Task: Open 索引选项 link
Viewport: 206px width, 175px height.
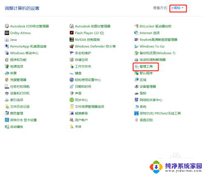Action: (16, 100)
